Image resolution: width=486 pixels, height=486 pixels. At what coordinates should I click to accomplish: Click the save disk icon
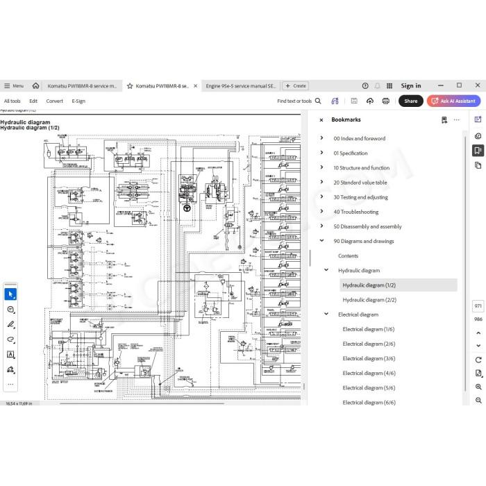(354, 101)
